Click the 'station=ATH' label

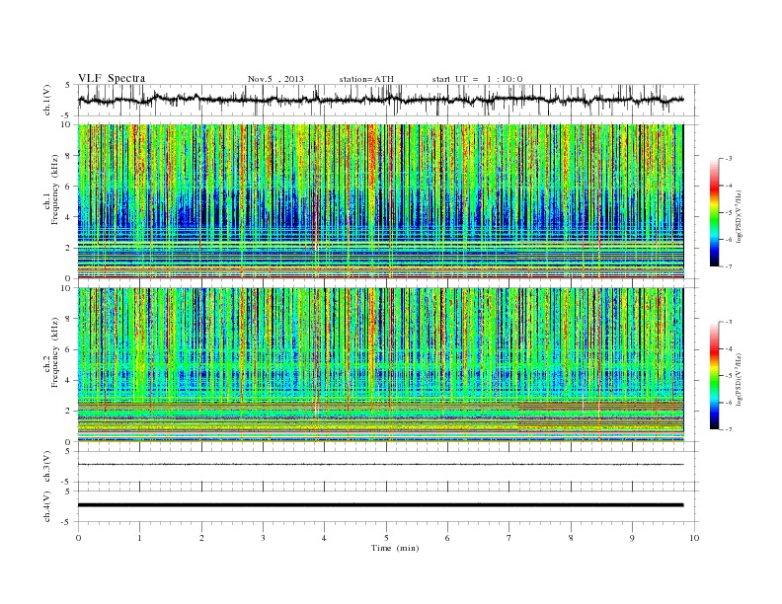point(366,79)
